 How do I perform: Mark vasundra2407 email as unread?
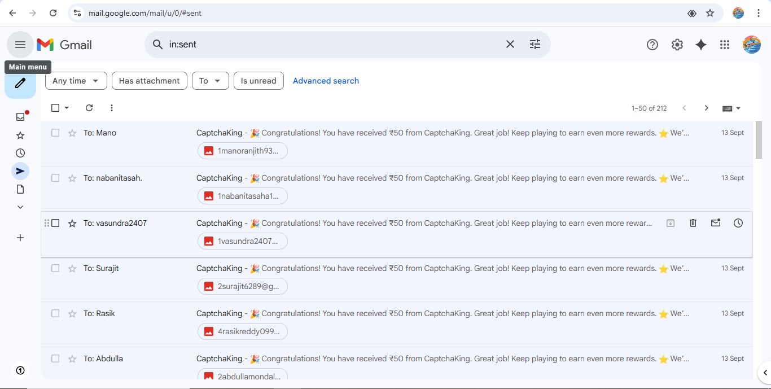(716, 223)
